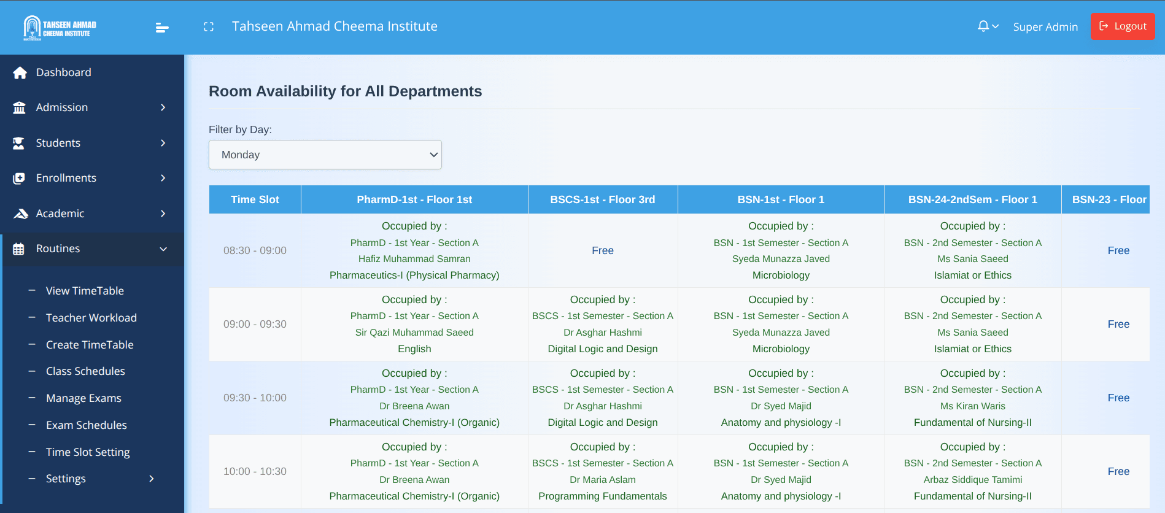The image size is (1165, 513).
Task: Click the Academic icon in sidebar
Action: (20, 214)
